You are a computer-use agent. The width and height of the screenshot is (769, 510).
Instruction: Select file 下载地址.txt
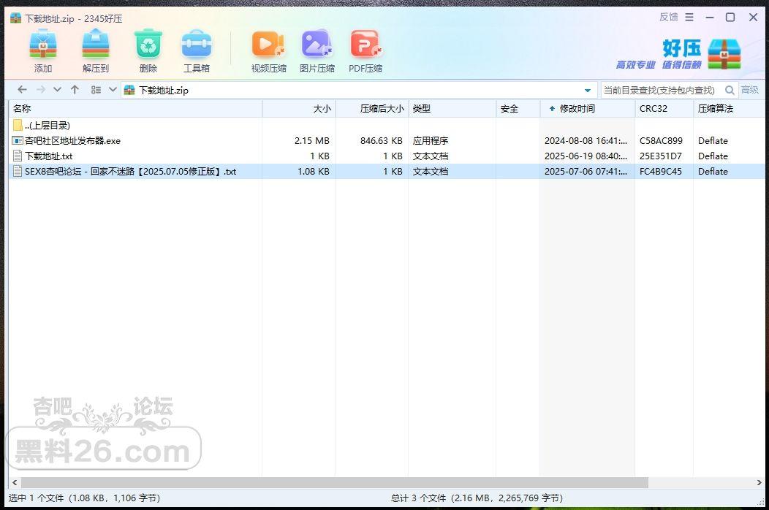click(x=387, y=156)
